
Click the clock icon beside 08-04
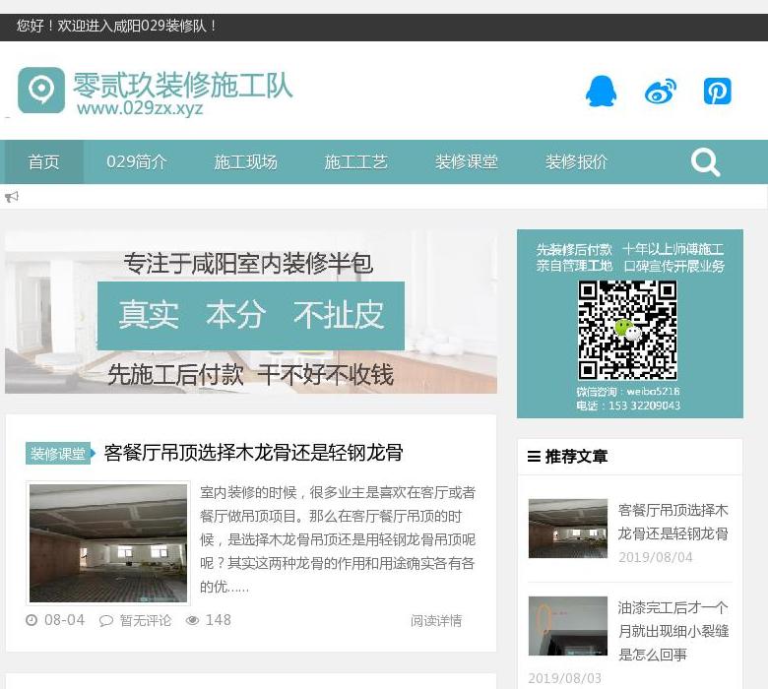pyautogui.click(x=32, y=620)
